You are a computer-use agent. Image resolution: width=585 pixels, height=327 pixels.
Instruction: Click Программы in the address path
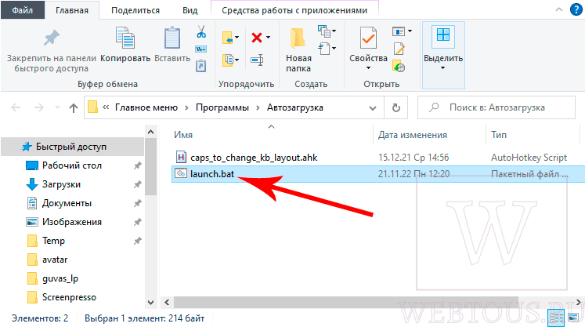pyautogui.click(x=222, y=107)
